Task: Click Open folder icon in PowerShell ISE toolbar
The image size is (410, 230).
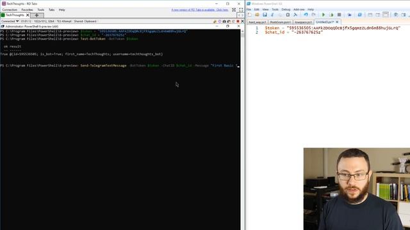Action: click(x=257, y=15)
